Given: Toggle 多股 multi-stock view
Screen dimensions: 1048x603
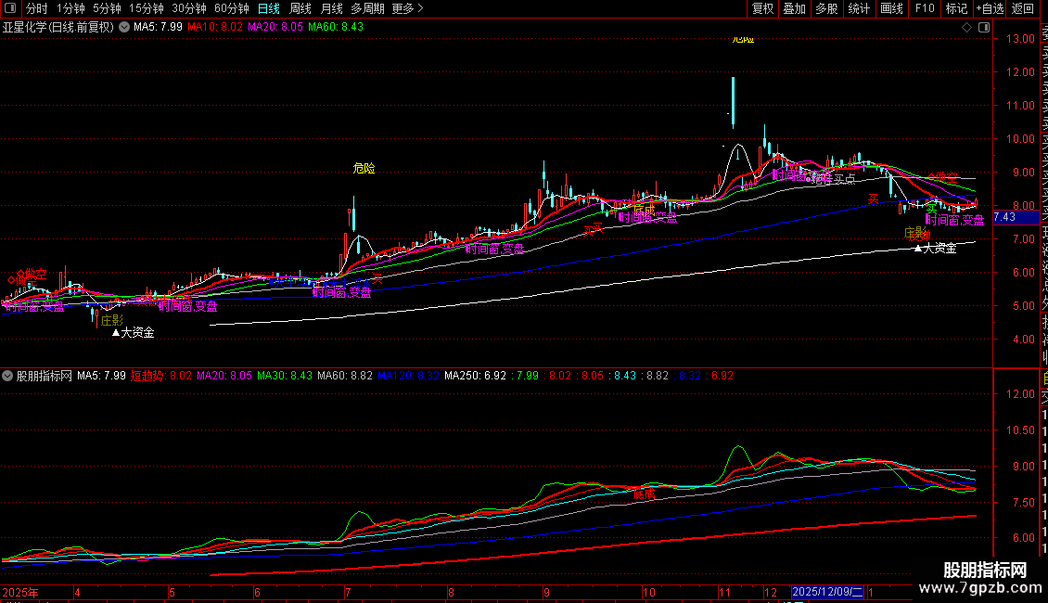Looking at the screenshot, I should point(826,8).
